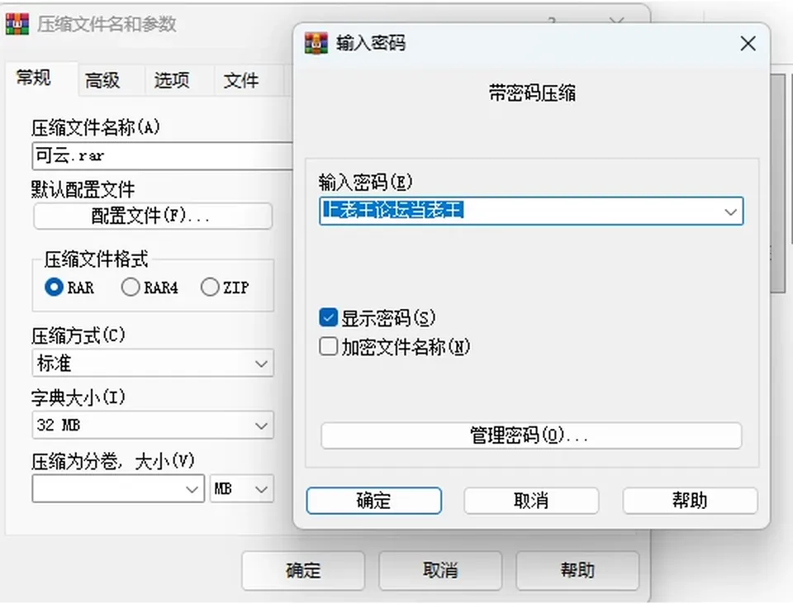Switch to the 选项 tab
Screen dimensions: 793x604
tap(172, 80)
